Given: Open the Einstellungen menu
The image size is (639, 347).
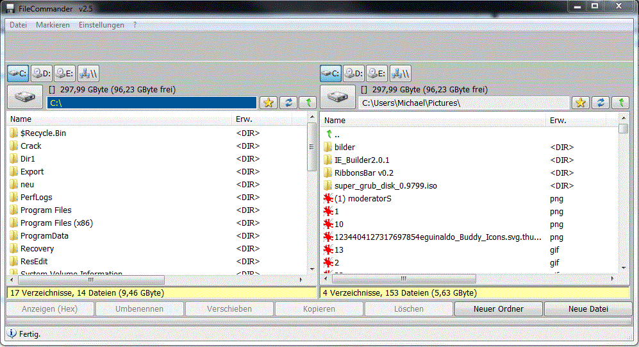Looking at the screenshot, I should pyautogui.click(x=101, y=25).
